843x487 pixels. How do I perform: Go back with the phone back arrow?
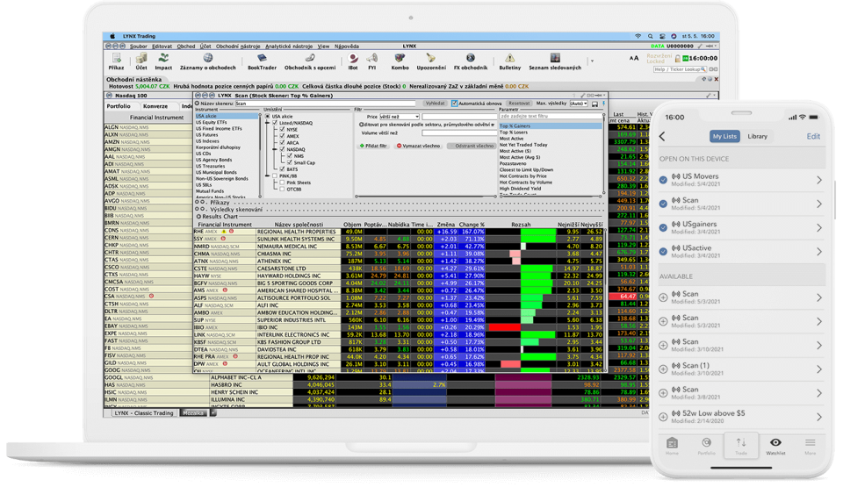pyautogui.click(x=662, y=137)
